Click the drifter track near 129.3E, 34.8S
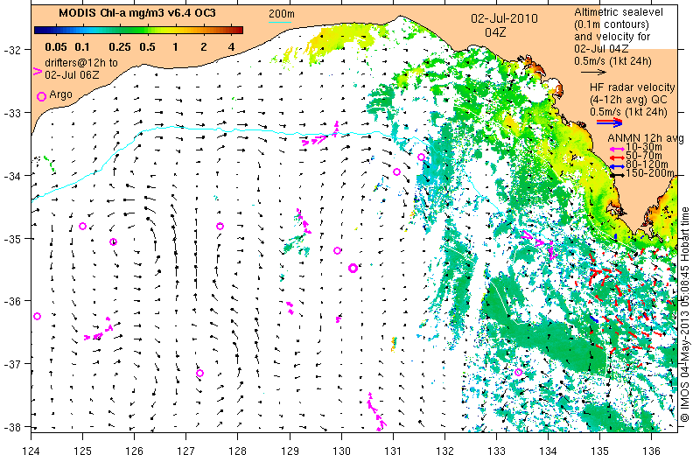The image size is (700, 455). (304, 221)
